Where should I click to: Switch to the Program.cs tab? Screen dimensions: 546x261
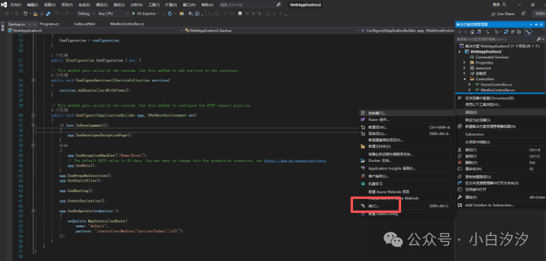coord(49,24)
